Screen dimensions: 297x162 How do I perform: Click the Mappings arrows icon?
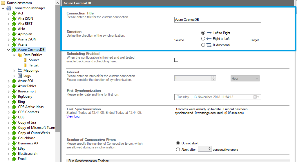point(20,70)
